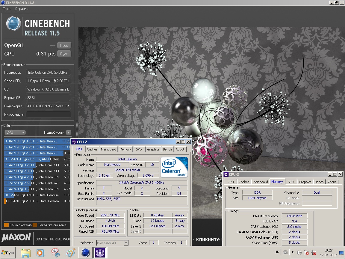Click CPU-Z title icon in front window
The width and height of the screenshot is (345, 259).
point(74,141)
